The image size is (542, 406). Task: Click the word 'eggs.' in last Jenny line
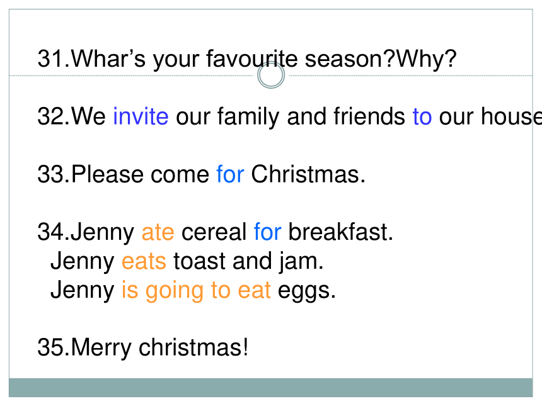coord(306,291)
